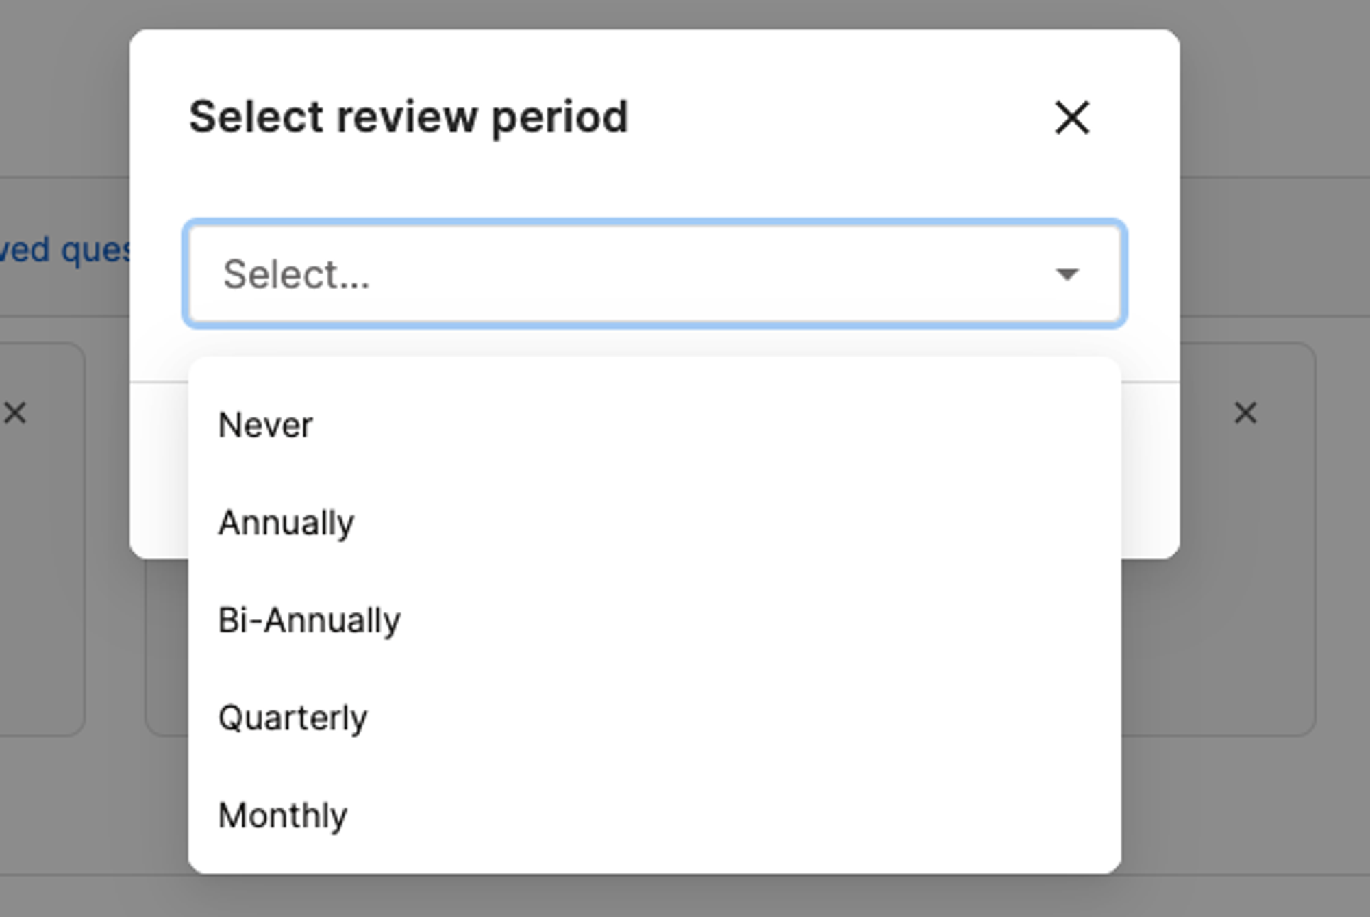Viewport: 1370px width, 917px height.
Task: Focus the blue-outlined review period field
Action: point(655,274)
